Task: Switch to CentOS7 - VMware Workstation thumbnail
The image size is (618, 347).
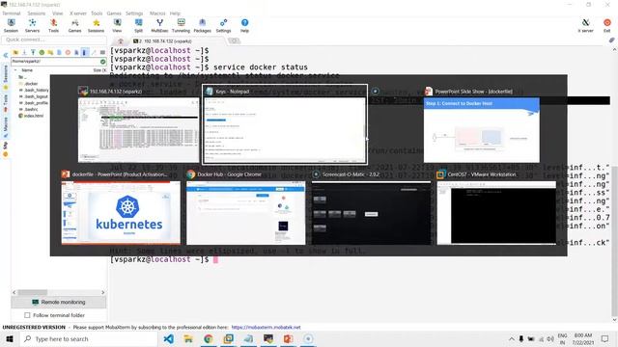Action: (x=496, y=208)
